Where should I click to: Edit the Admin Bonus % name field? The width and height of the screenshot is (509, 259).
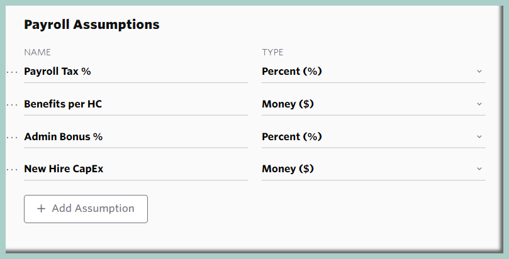(135, 136)
